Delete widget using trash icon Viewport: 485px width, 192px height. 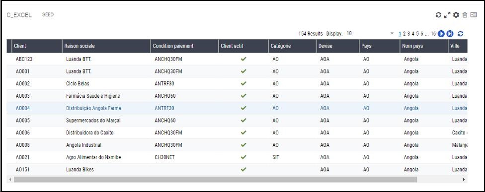(465, 15)
